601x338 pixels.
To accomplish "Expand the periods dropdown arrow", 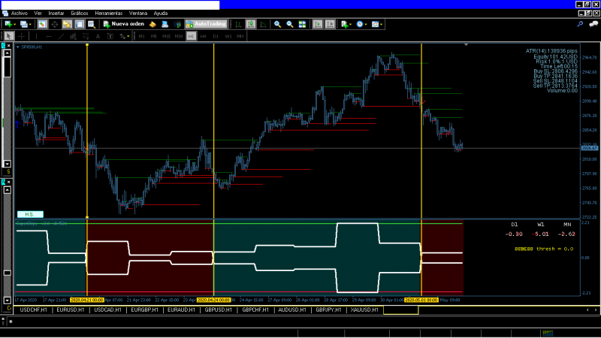I will pos(366,25).
